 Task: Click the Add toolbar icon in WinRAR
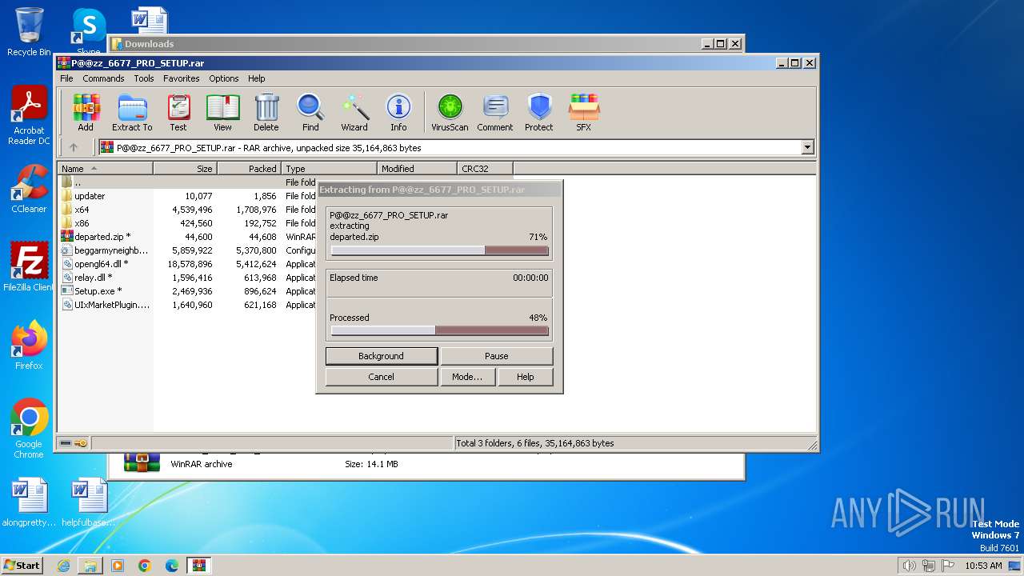coord(86,112)
